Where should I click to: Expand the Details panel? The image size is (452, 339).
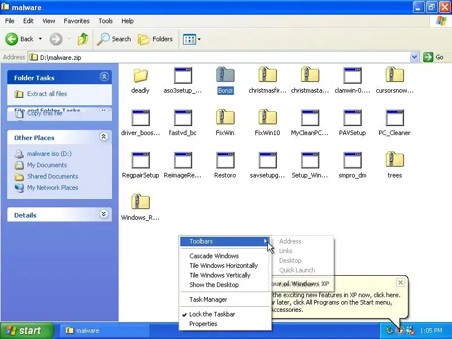coord(104,214)
